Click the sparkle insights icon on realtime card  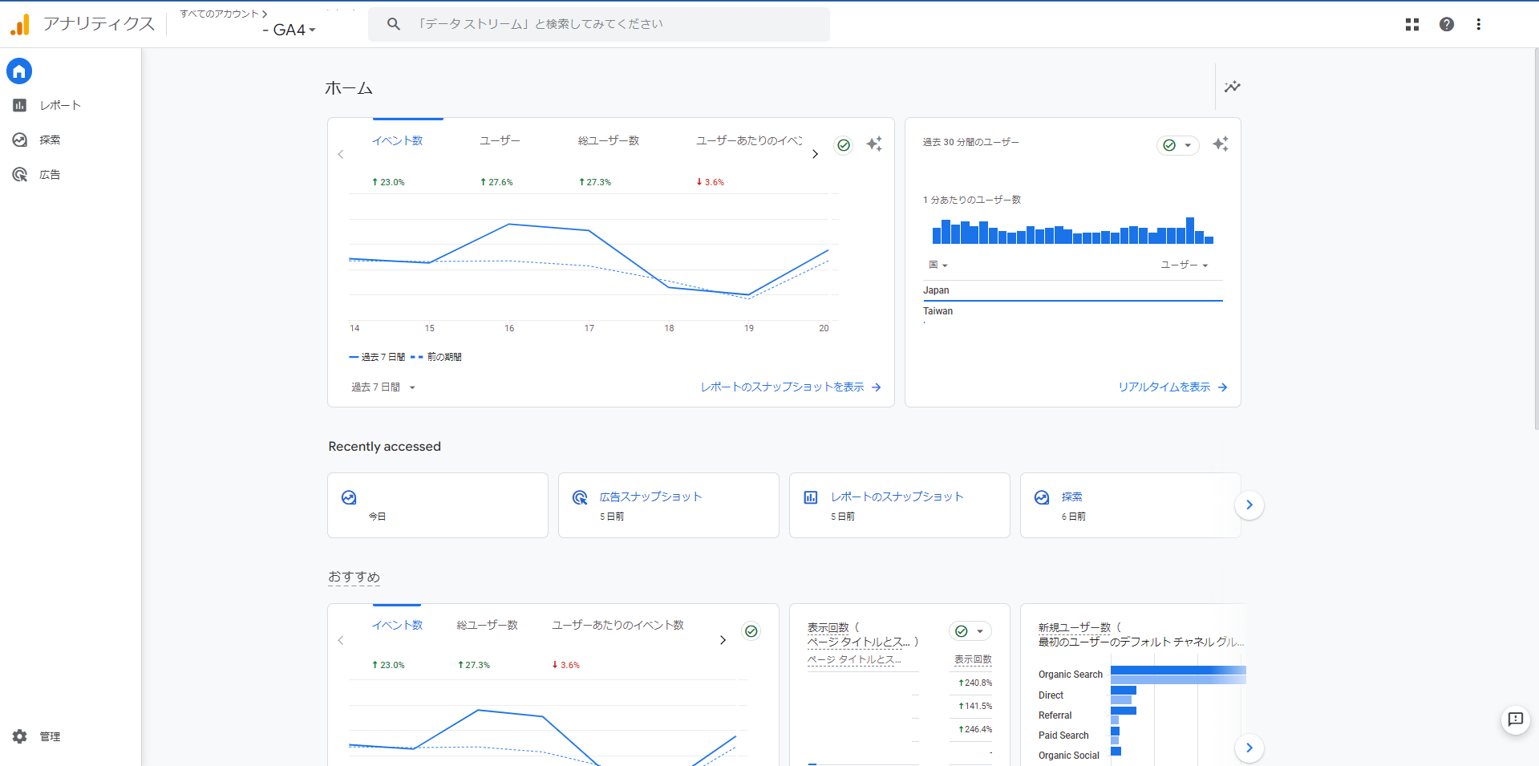1221,144
